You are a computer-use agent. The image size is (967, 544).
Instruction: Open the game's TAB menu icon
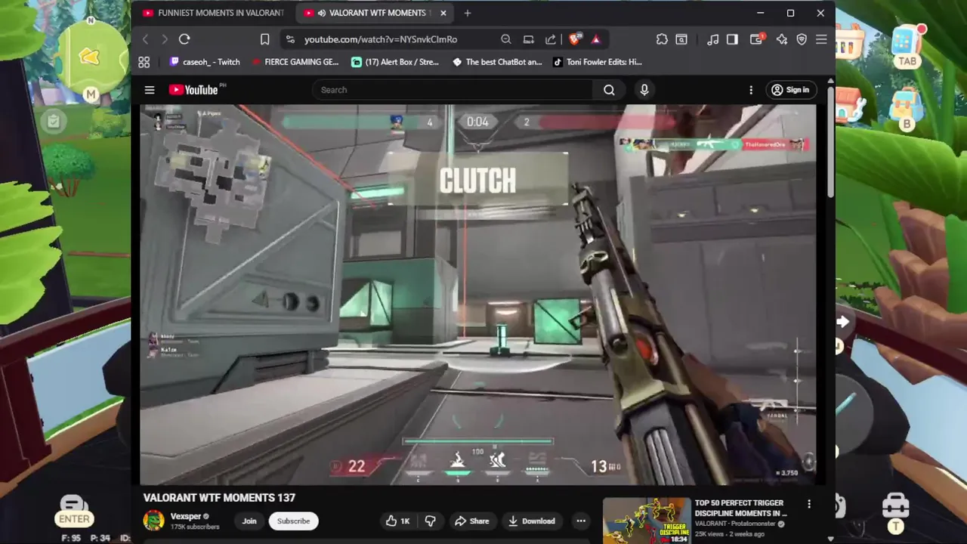(907, 47)
